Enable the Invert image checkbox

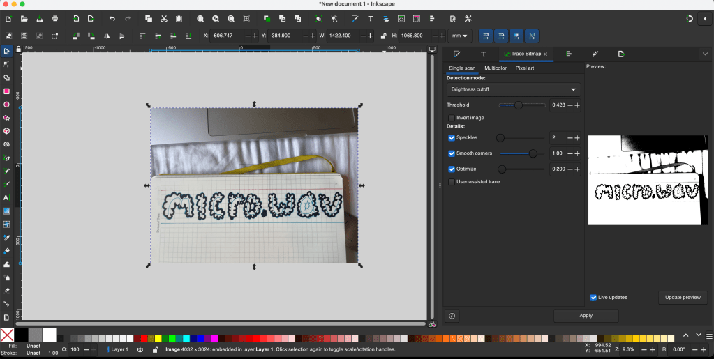click(452, 118)
